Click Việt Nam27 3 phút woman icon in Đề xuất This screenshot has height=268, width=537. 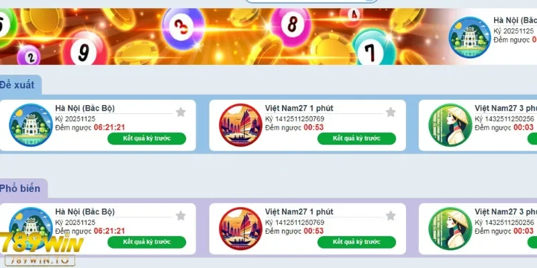pos(450,125)
